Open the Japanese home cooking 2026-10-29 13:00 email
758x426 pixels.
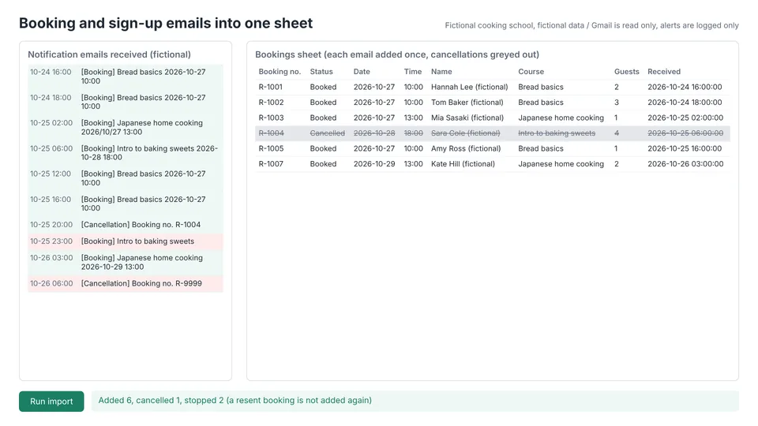[126, 262]
